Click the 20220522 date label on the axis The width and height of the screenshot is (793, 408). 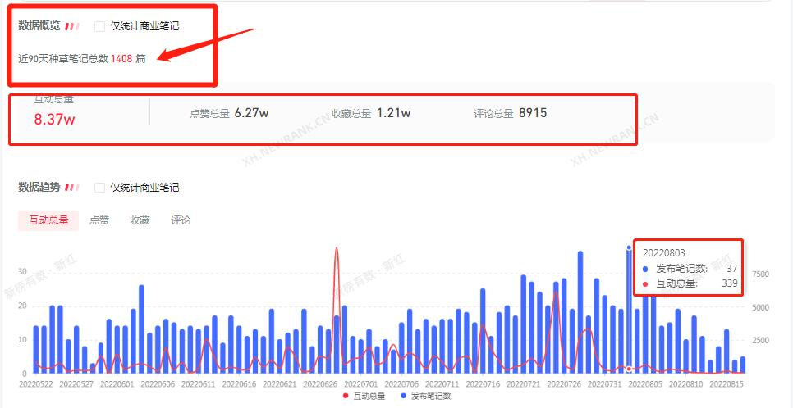[x=35, y=383]
